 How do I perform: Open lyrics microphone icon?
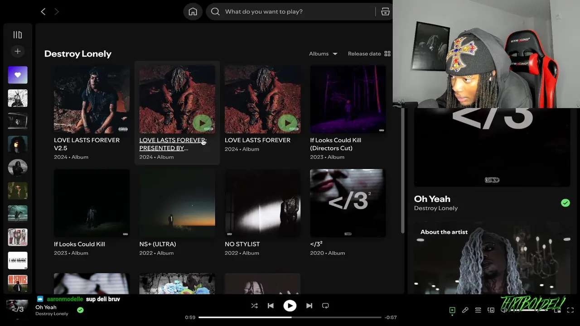[465, 310]
